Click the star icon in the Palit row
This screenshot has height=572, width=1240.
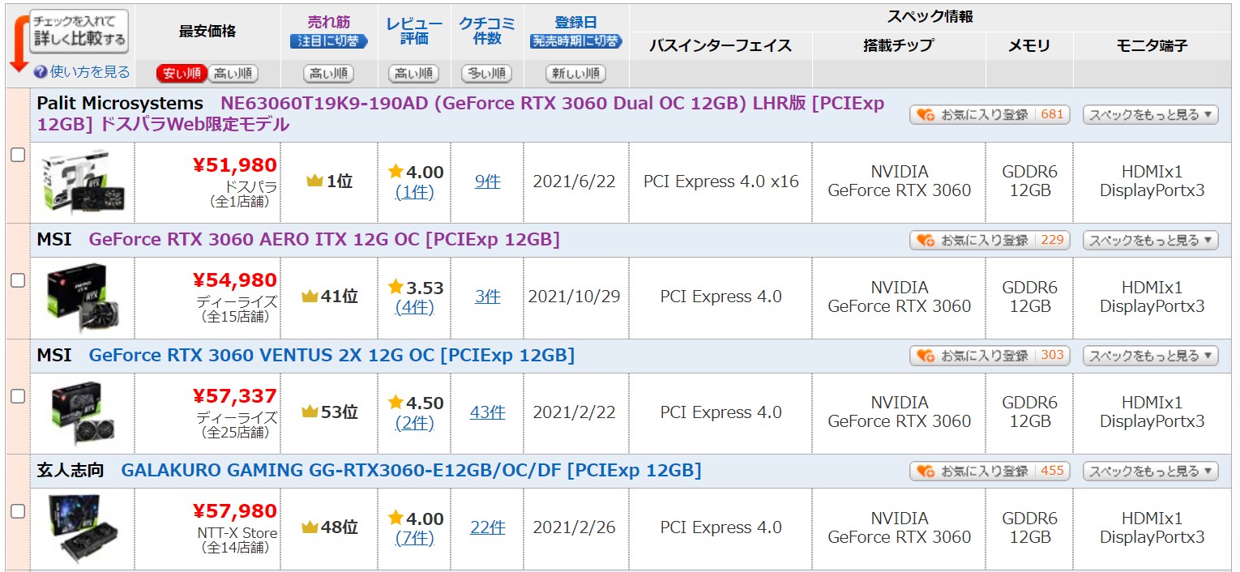tap(396, 171)
